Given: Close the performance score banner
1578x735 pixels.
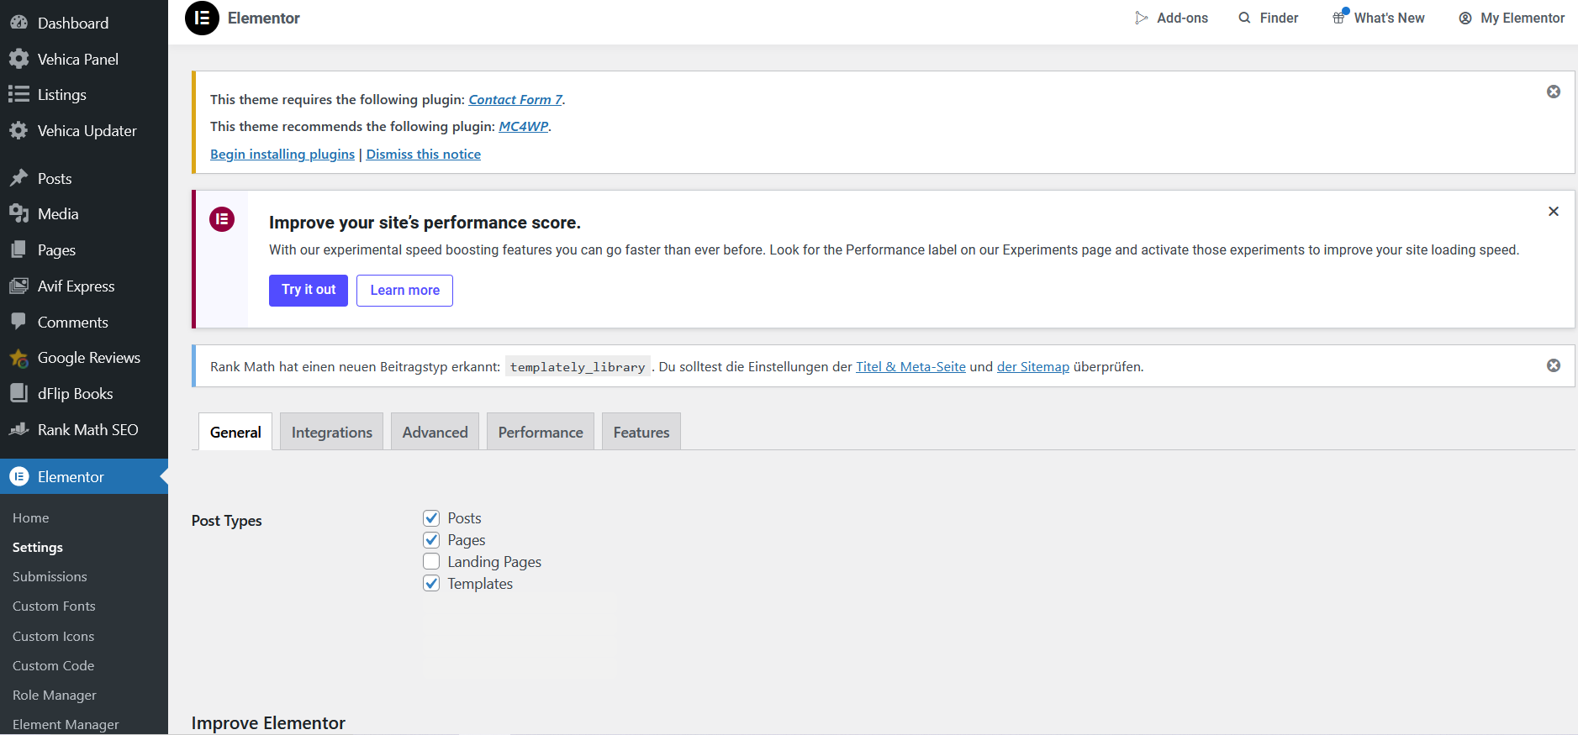Looking at the screenshot, I should 1554,211.
